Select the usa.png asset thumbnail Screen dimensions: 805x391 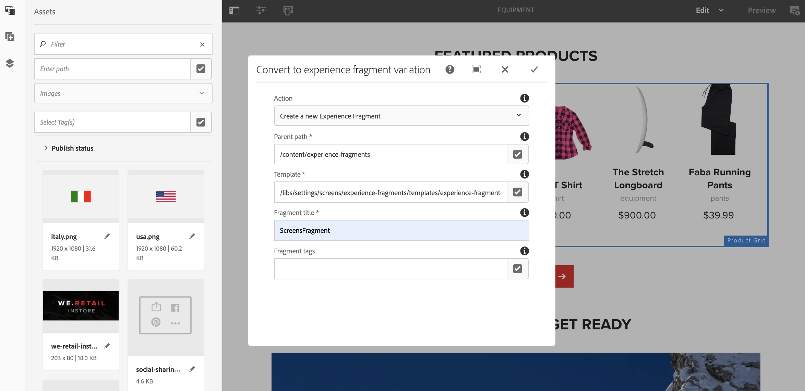pyautogui.click(x=166, y=197)
